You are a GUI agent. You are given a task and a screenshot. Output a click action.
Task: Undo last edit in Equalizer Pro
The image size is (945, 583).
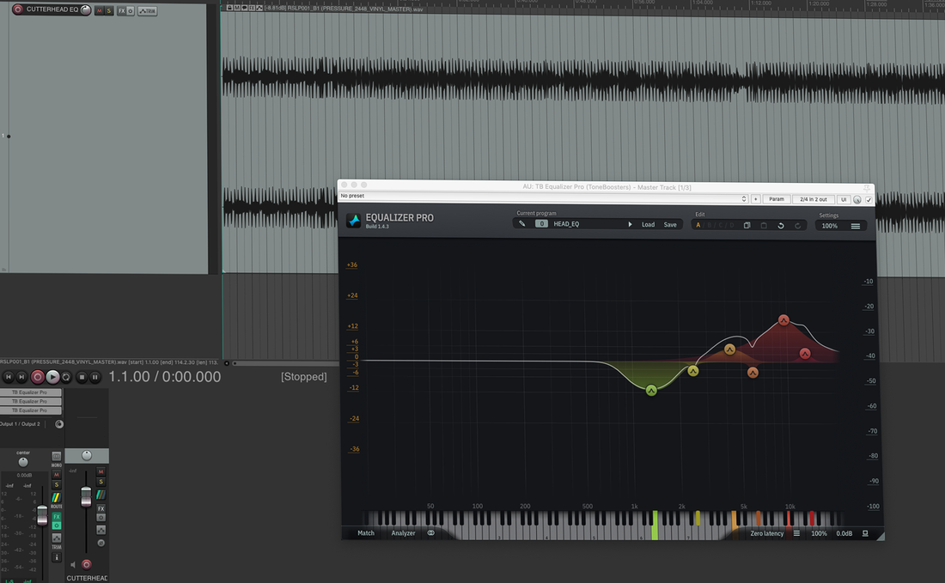(x=780, y=226)
